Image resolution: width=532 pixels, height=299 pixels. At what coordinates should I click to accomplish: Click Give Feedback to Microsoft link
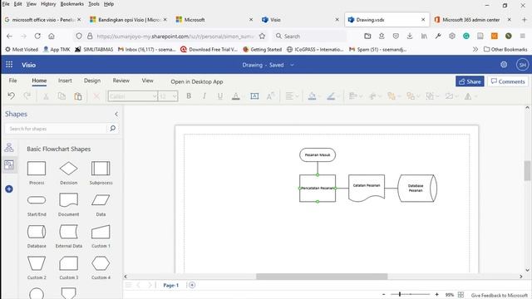499,296
